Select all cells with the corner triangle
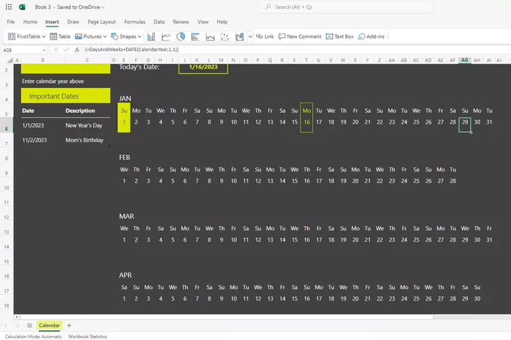This screenshot has width=511, height=340. (x=10, y=61)
